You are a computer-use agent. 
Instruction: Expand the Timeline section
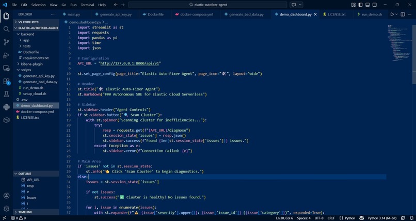click(36, 212)
